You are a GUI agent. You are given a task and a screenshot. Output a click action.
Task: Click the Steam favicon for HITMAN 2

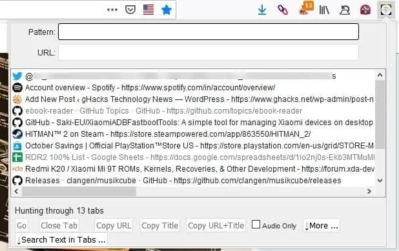pyautogui.click(x=17, y=134)
